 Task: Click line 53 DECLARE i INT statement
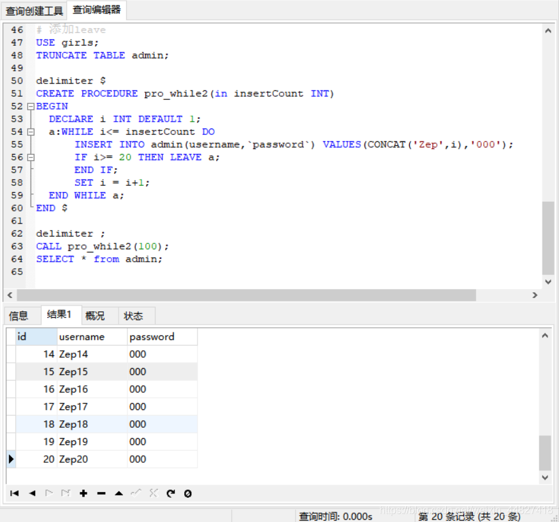point(125,118)
